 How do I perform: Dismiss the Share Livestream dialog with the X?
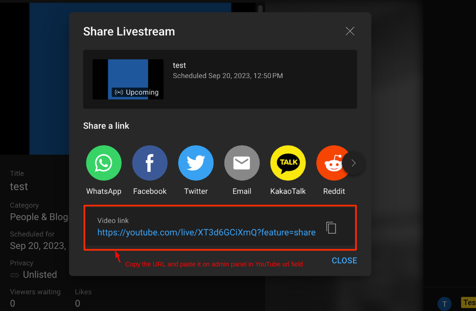tap(350, 31)
